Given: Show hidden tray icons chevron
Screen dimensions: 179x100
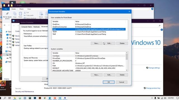Looking at the screenshot, I should click(152, 98).
